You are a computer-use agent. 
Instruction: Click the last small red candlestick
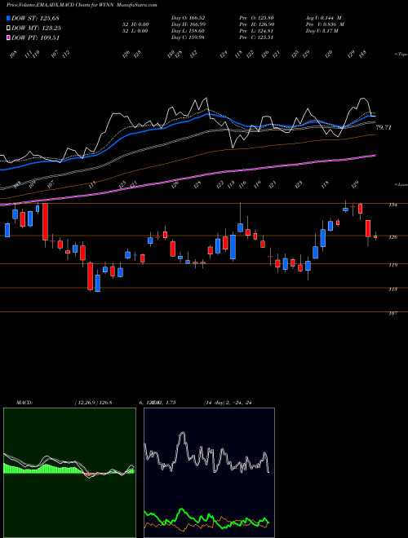pos(375,236)
